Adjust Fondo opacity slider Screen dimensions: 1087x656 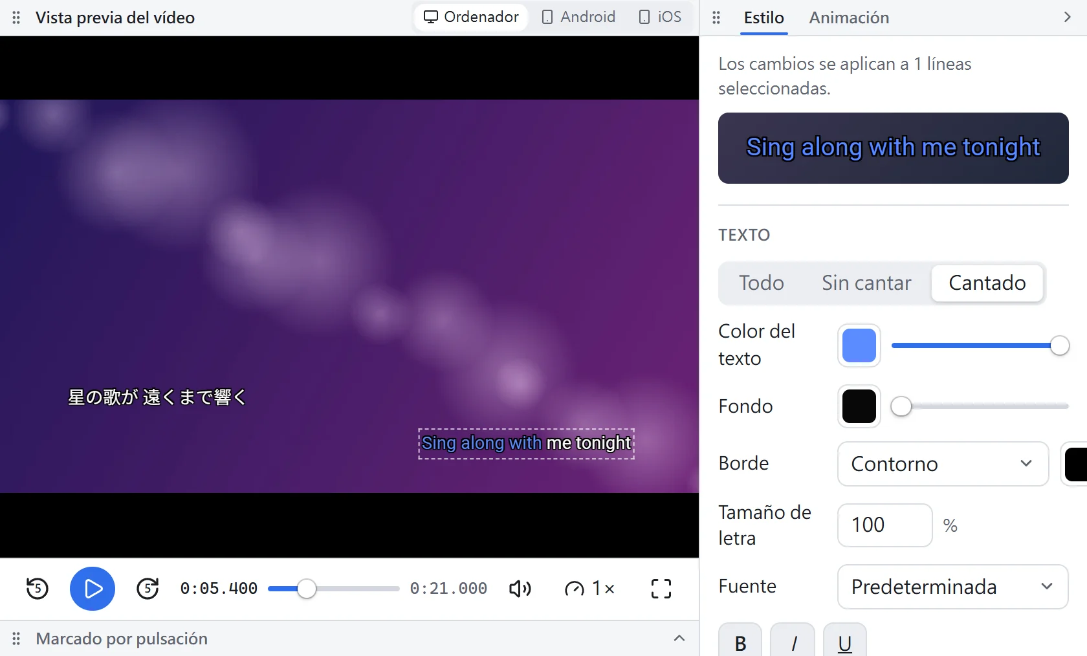pyautogui.click(x=980, y=406)
